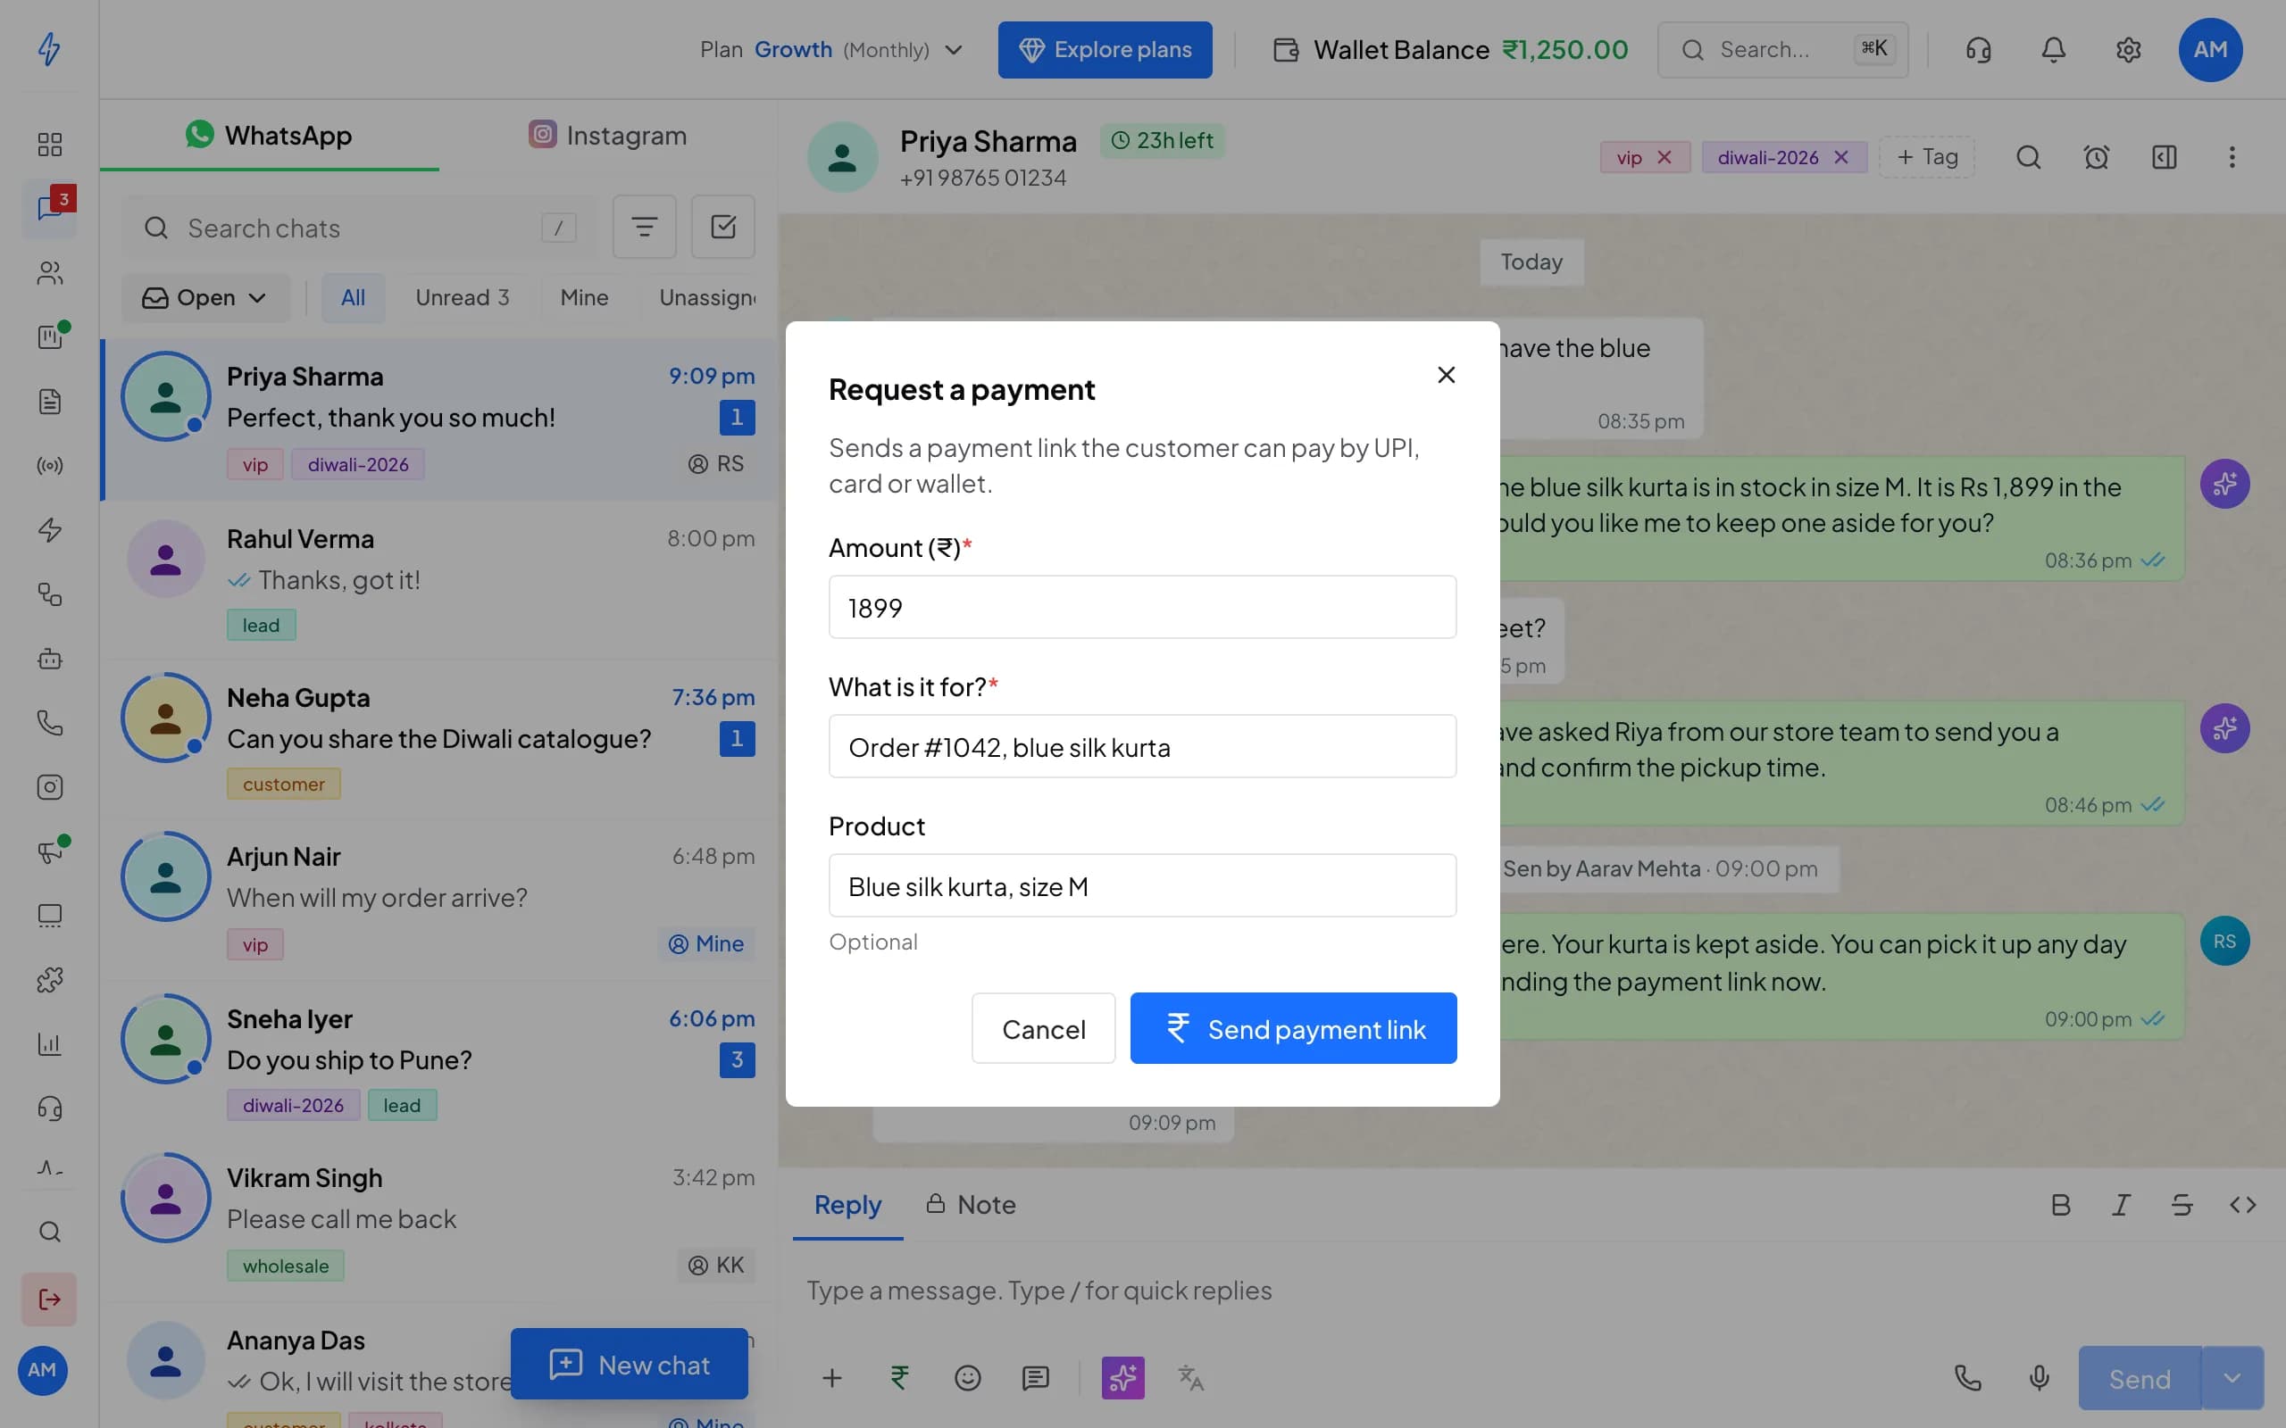This screenshot has width=2286, height=1428.
Task: Click the headset support icon in header
Action: [1978, 50]
